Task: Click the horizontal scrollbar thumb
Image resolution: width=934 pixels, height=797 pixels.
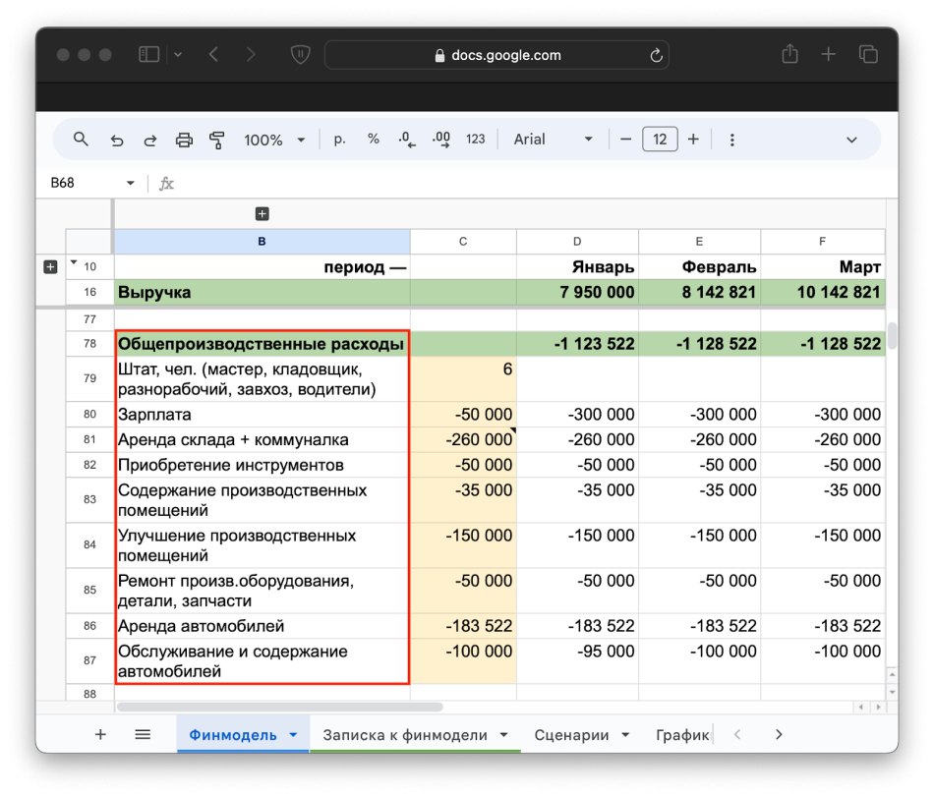Action: [280, 708]
